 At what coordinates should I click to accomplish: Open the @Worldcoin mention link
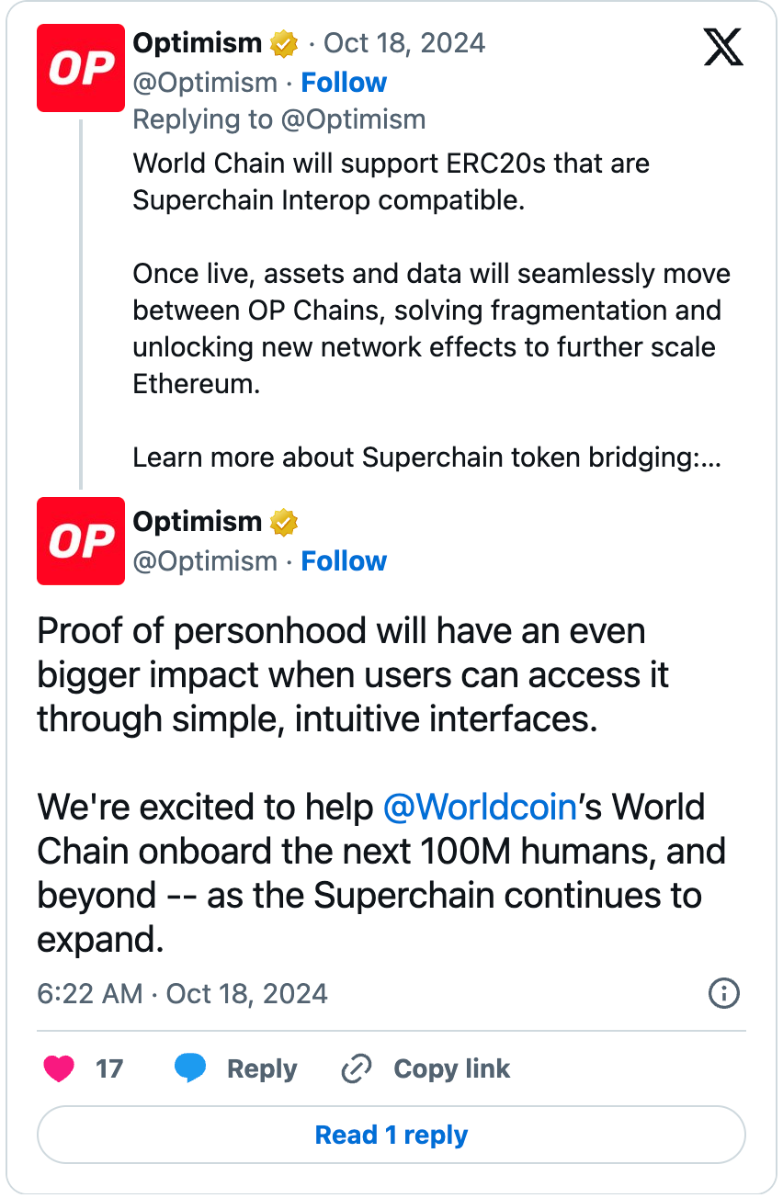click(x=480, y=807)
